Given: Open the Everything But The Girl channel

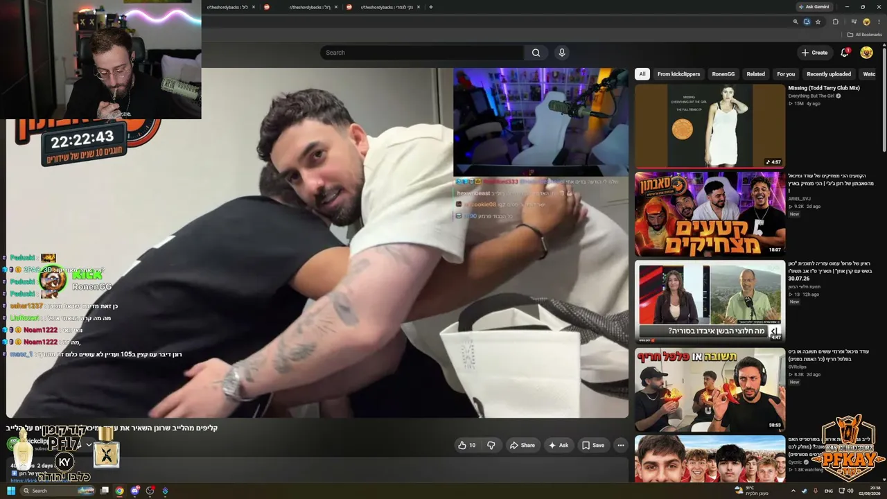Looking at the screenshot, I should 811,96.
